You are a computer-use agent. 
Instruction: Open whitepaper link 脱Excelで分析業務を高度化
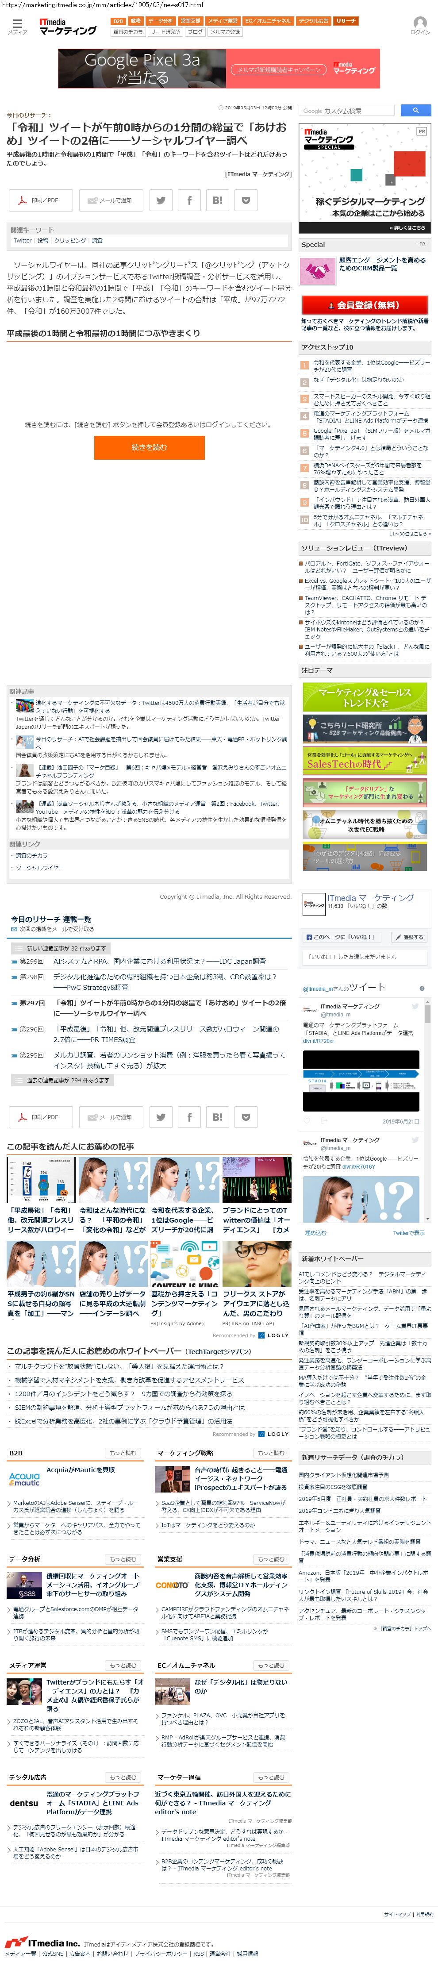point(123,1421)
